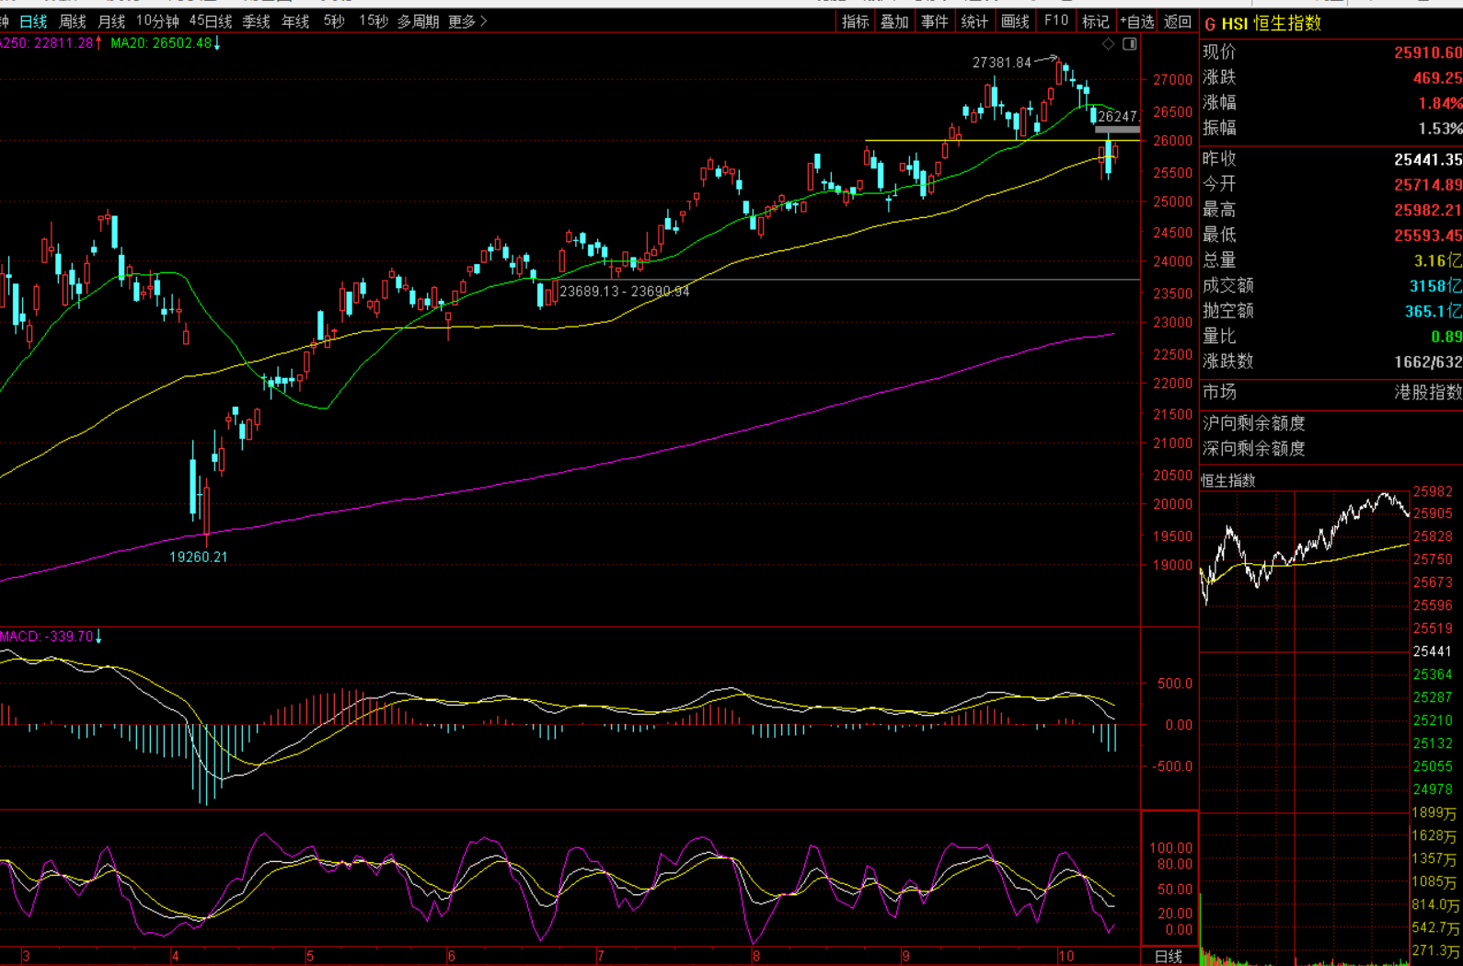Image resolution: width=1463 pixels, height=966 pixels.
Task: Toggle the side panel layout icon
Action: pyautogui.click(x=1130, y=44)
